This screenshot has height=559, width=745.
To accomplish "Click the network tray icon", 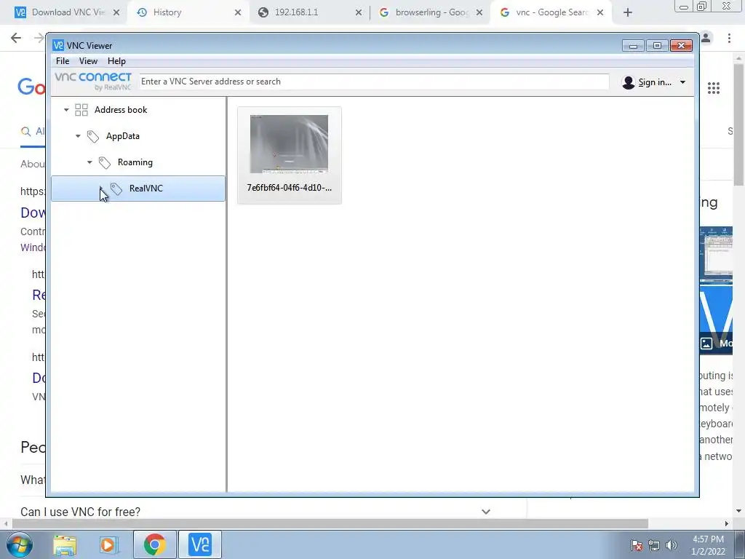I will click(x=654, y=545).
